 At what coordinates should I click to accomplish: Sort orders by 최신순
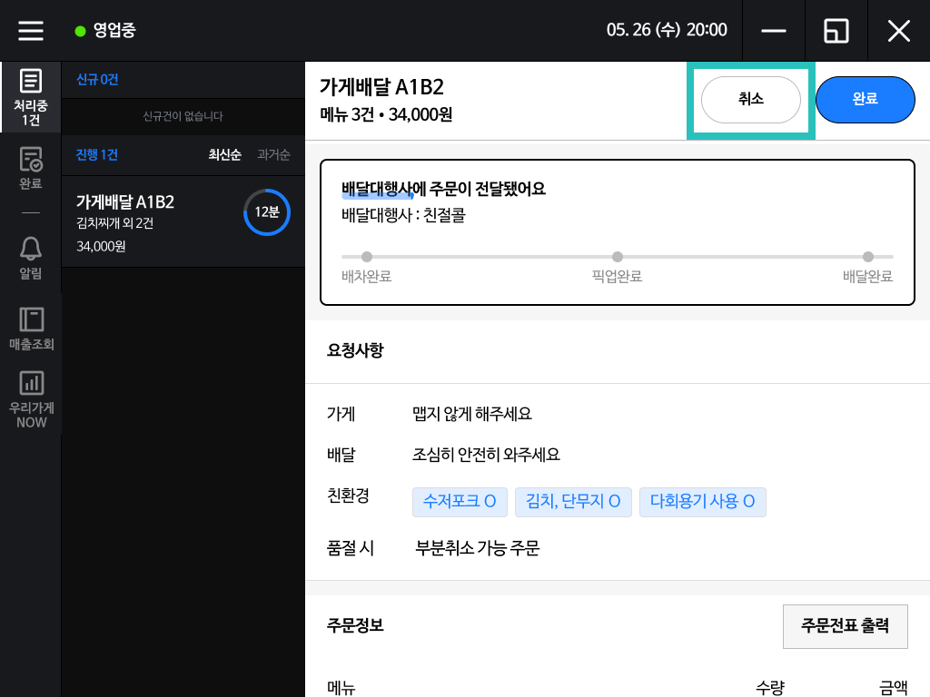(x=225, y=154)
